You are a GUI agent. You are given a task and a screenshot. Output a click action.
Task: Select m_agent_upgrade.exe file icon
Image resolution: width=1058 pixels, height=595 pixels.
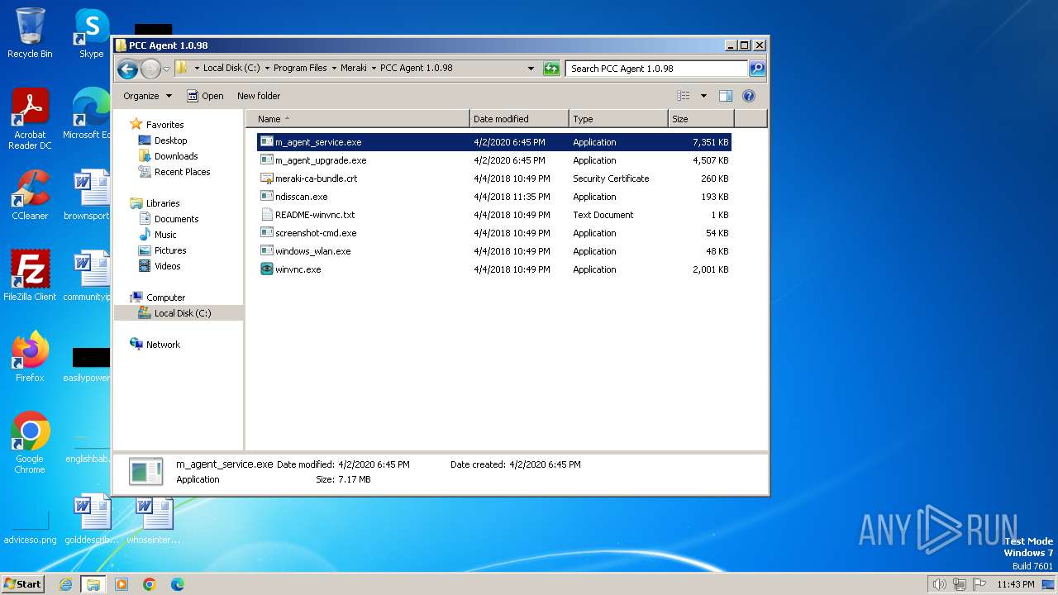click(x=266, y=160)
